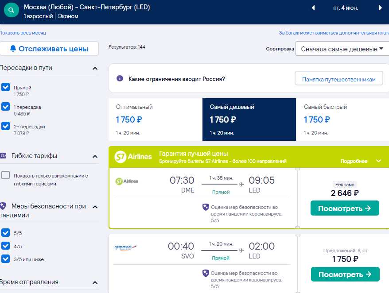The image size is (389, 293).
Task: Click the Aeroflot logo in flight card
Action: 125,247
